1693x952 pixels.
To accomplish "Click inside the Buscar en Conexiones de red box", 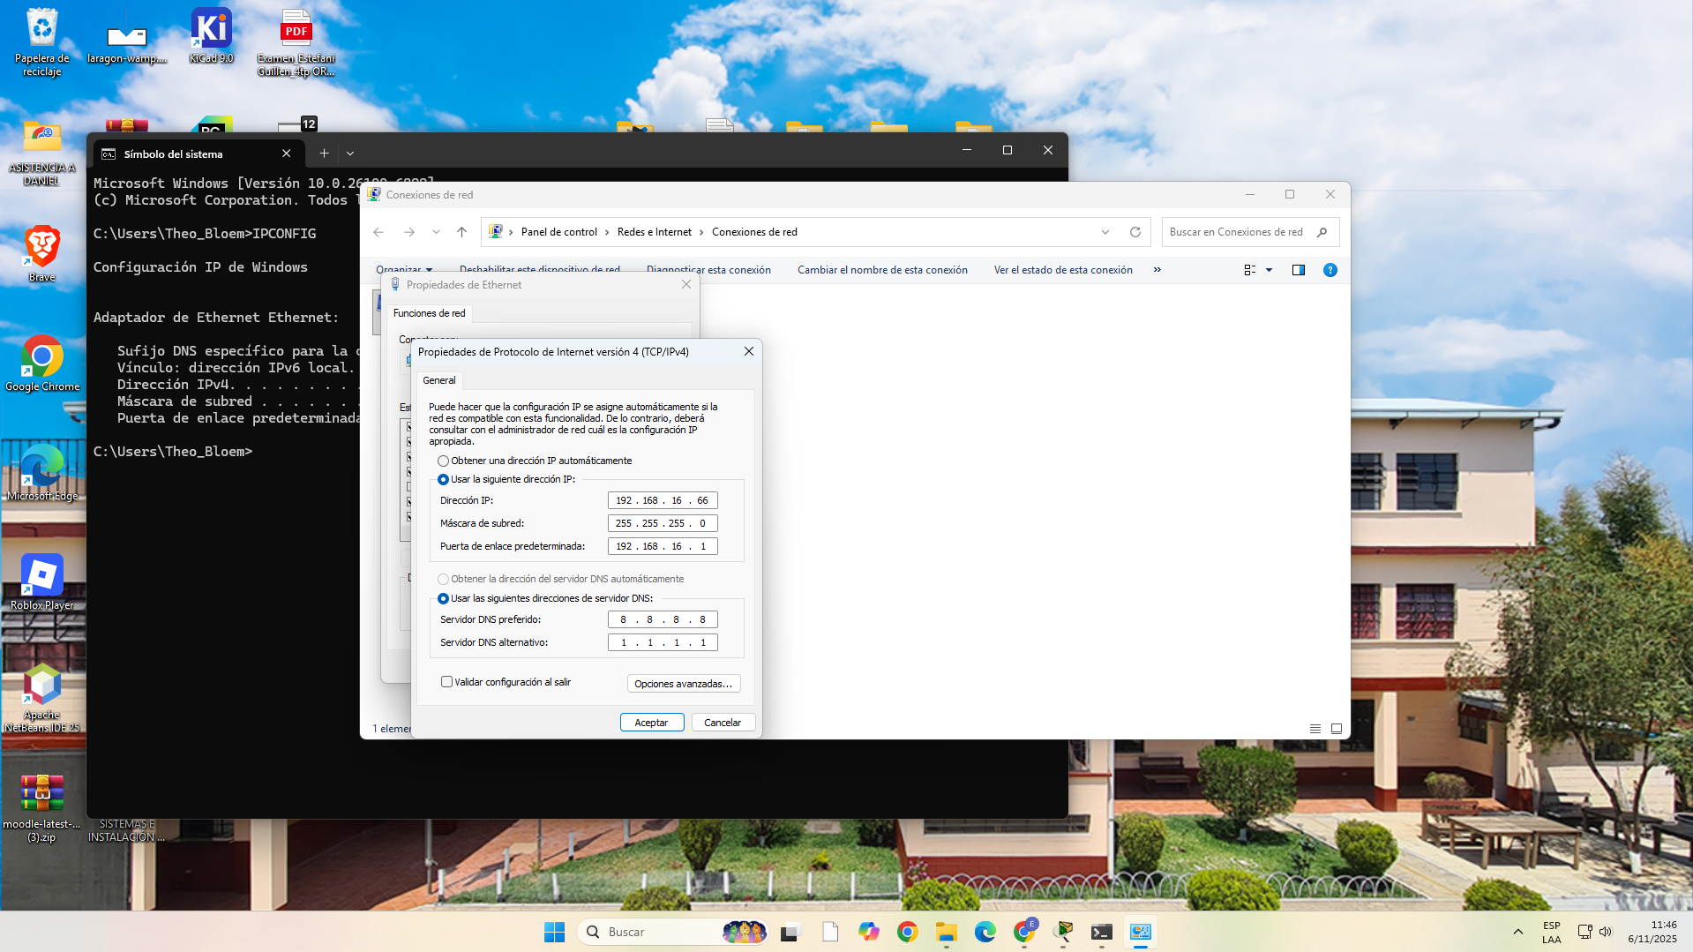I will pos(1244,231).
